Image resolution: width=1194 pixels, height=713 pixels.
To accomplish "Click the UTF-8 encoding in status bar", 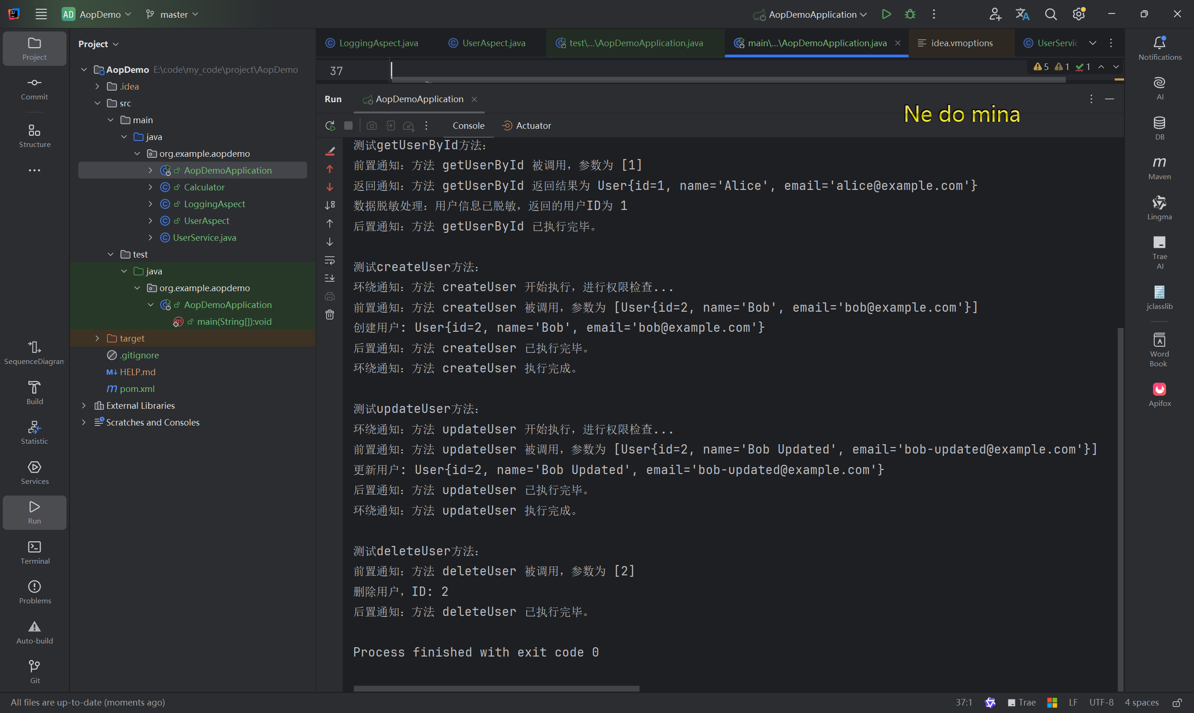I will (1101, 702).
